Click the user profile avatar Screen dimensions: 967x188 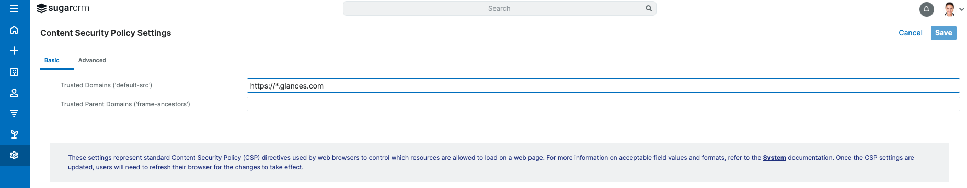tap(950, 9)
